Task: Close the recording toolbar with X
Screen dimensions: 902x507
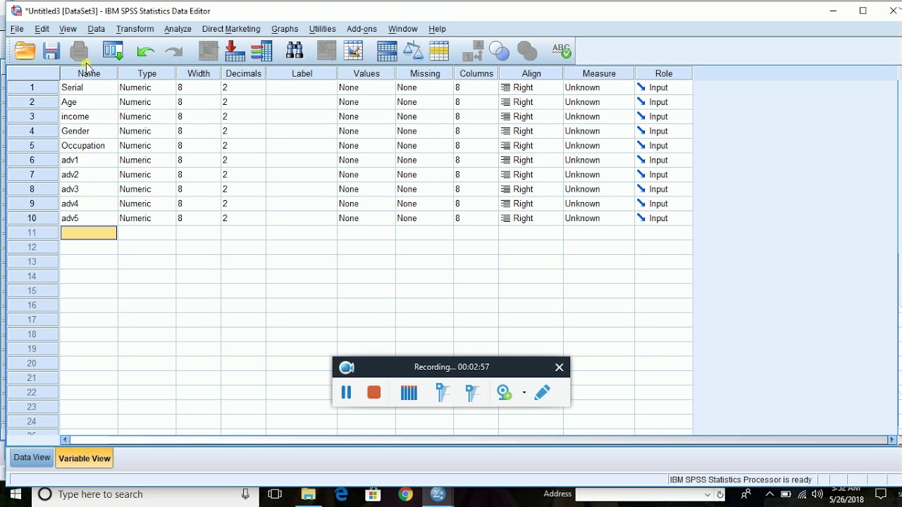Action: point(560,367)
